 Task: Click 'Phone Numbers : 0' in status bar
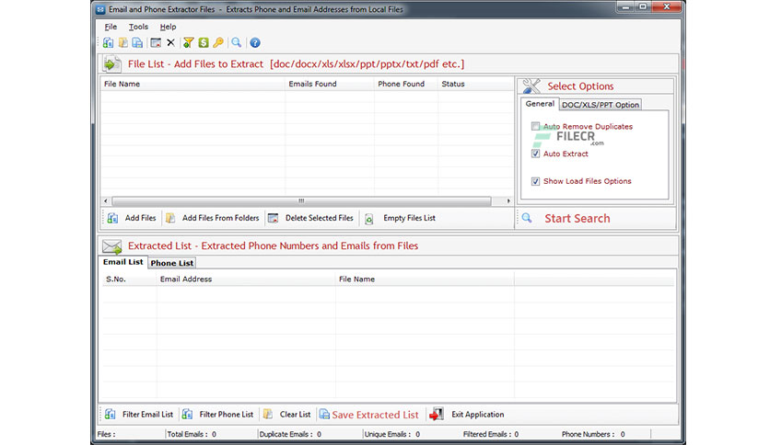593,434
